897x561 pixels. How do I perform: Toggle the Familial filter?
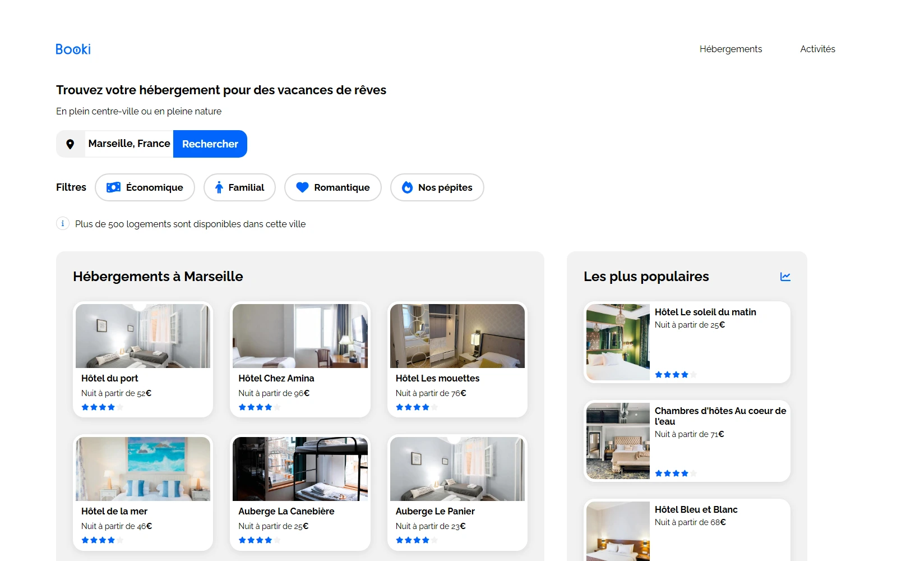[239, 187]
